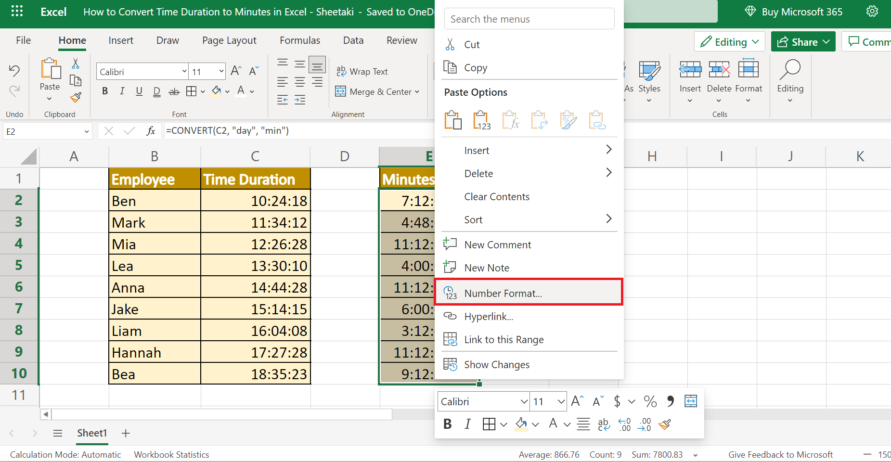The height and width of the screenshot is (462, 891).
Task: Toggle Bold in the ribbon Font group
Action: [105, 91]
